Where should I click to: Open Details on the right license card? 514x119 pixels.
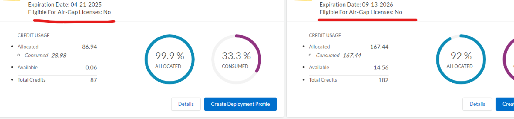pyautogui.click(x=477, y=104)
